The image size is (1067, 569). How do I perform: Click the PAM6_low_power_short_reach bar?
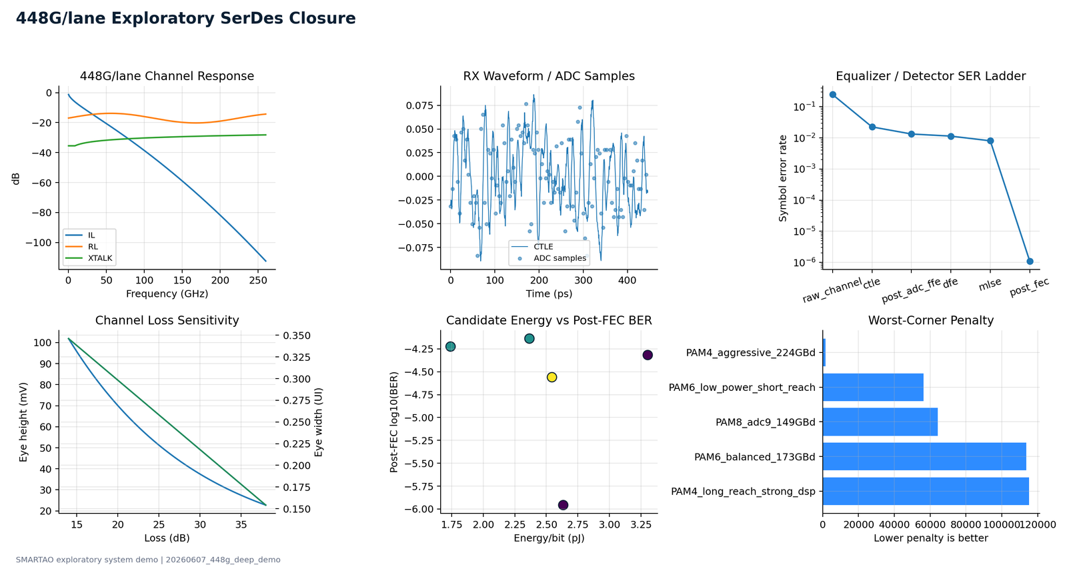pos(873,388)
